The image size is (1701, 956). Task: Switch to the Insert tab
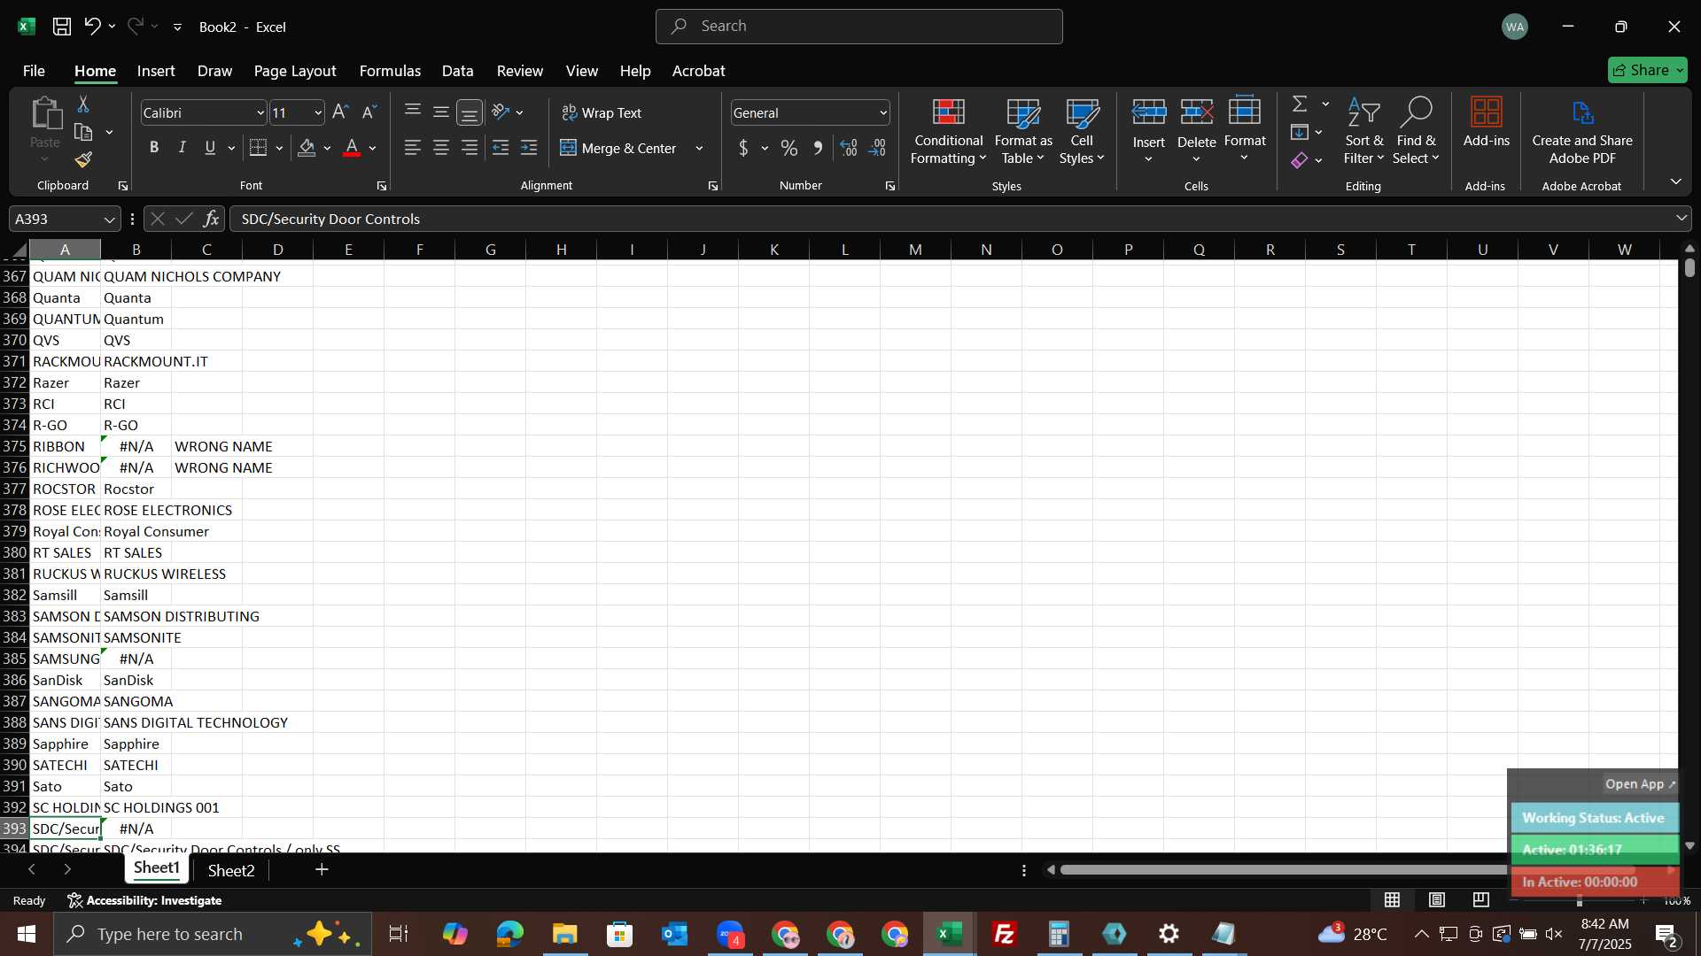(x=156, y=71)
